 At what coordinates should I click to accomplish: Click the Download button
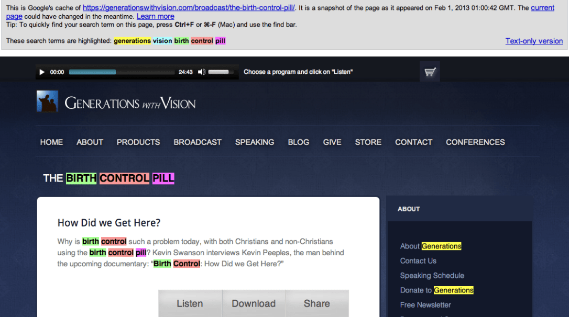pyautogui.click(x=254, y=303)
